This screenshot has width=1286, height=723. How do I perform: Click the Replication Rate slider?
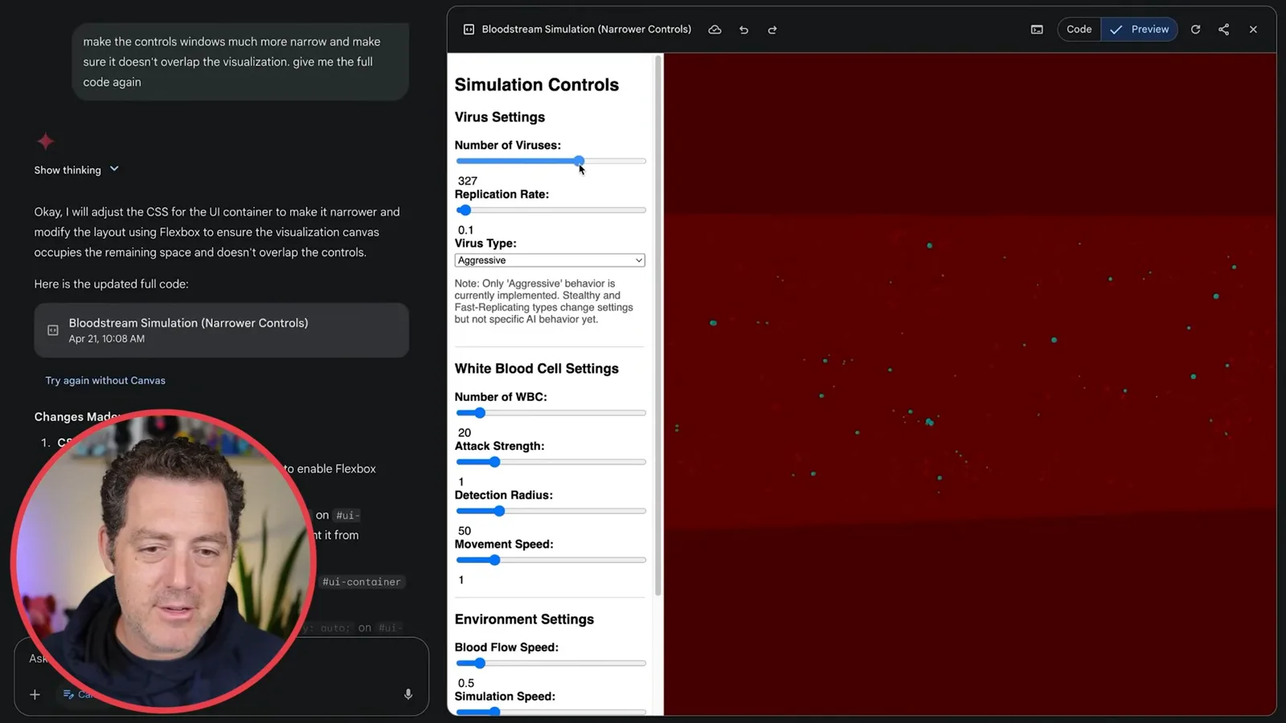point(551,210)
